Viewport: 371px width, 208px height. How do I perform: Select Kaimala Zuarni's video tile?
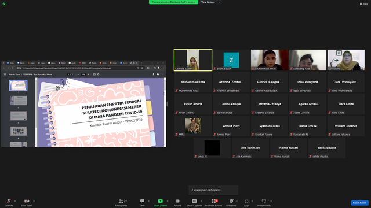(193, 60)
